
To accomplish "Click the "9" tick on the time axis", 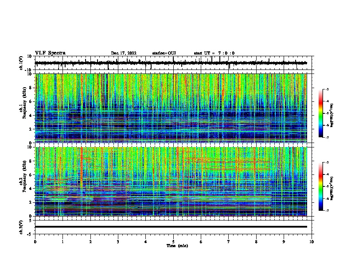I will [x=284, y=241].
